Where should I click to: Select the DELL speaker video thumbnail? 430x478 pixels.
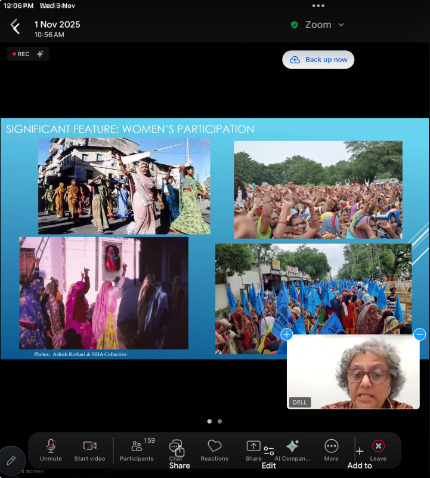pos(353,372)
